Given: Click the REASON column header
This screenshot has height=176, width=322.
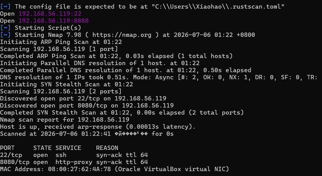Looking at the screenshot, I should point(107,148).
